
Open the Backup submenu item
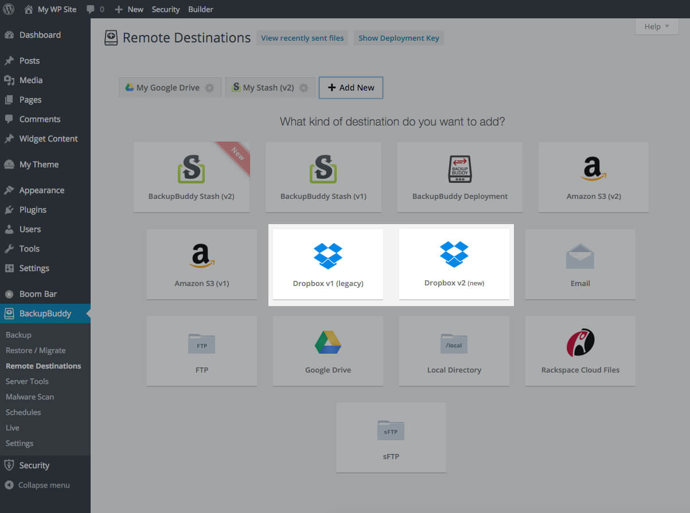[18, 335]
